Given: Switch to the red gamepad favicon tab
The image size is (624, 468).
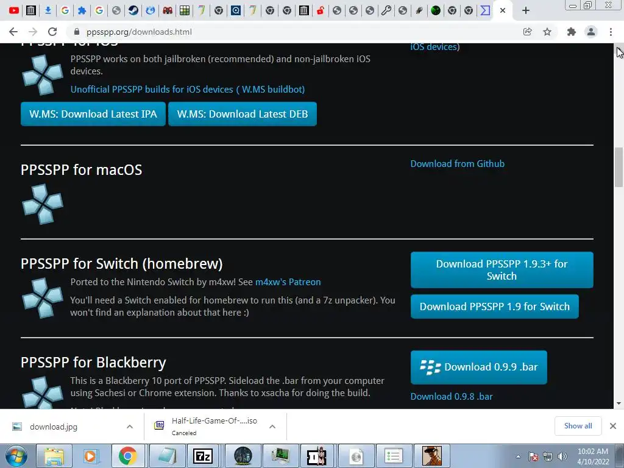Looking at the screenshot, I should point(168,10).
